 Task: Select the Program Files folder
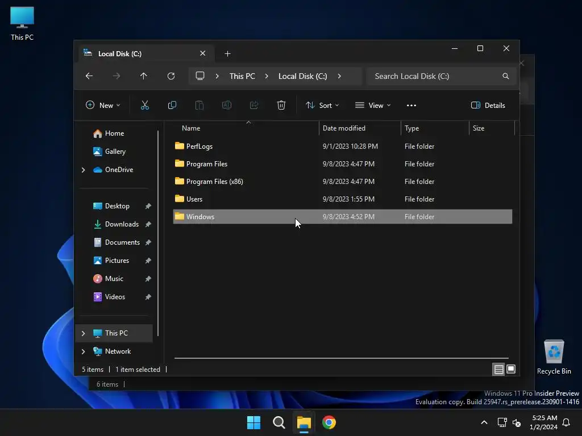tap(343, 164)
